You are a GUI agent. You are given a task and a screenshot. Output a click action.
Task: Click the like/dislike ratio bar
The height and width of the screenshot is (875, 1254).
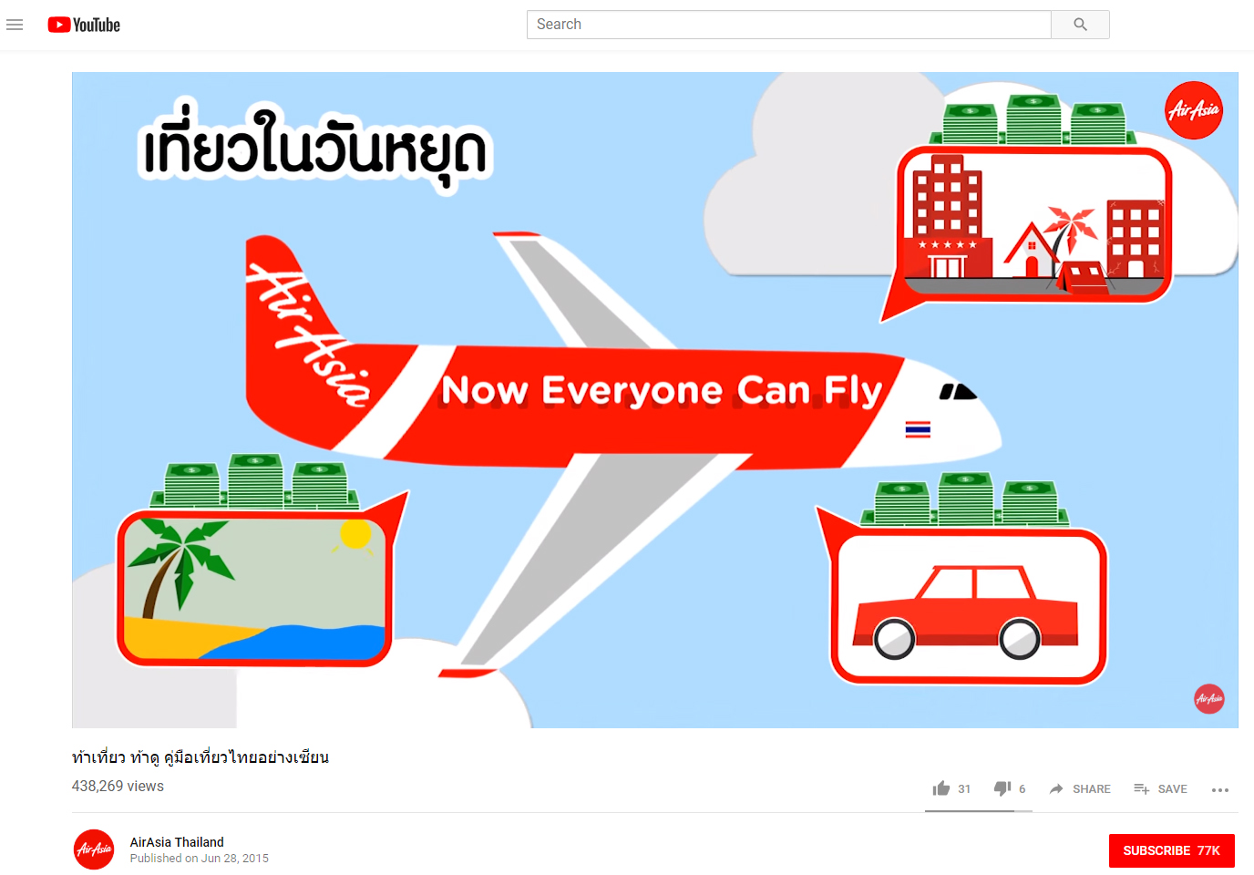coord(979,810)
